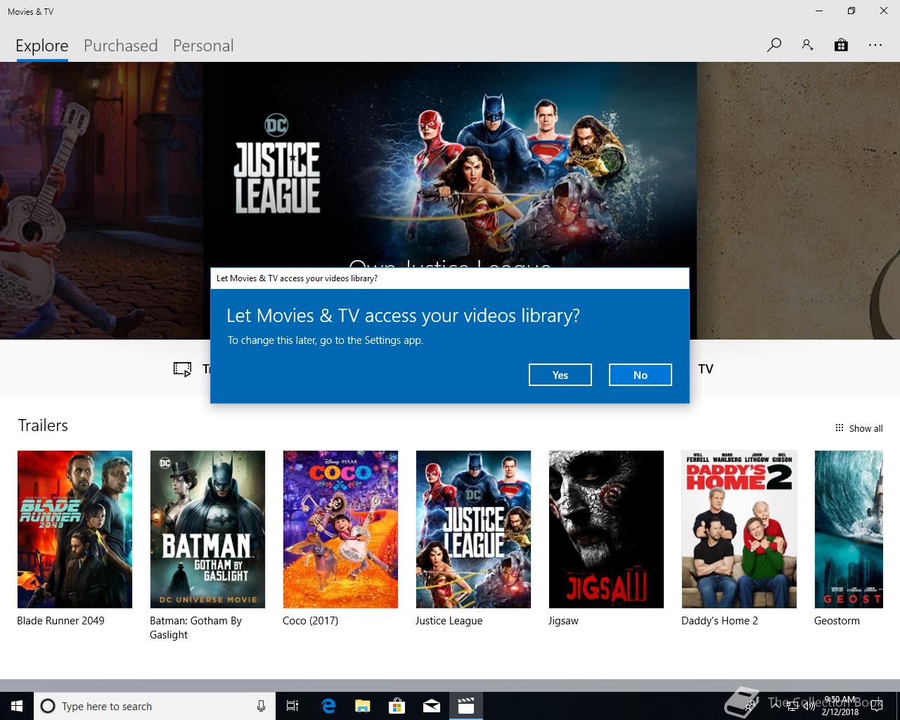Open File Explorer from the taskbar
Screen dimensions: 900x720
[x=362, y=706]
